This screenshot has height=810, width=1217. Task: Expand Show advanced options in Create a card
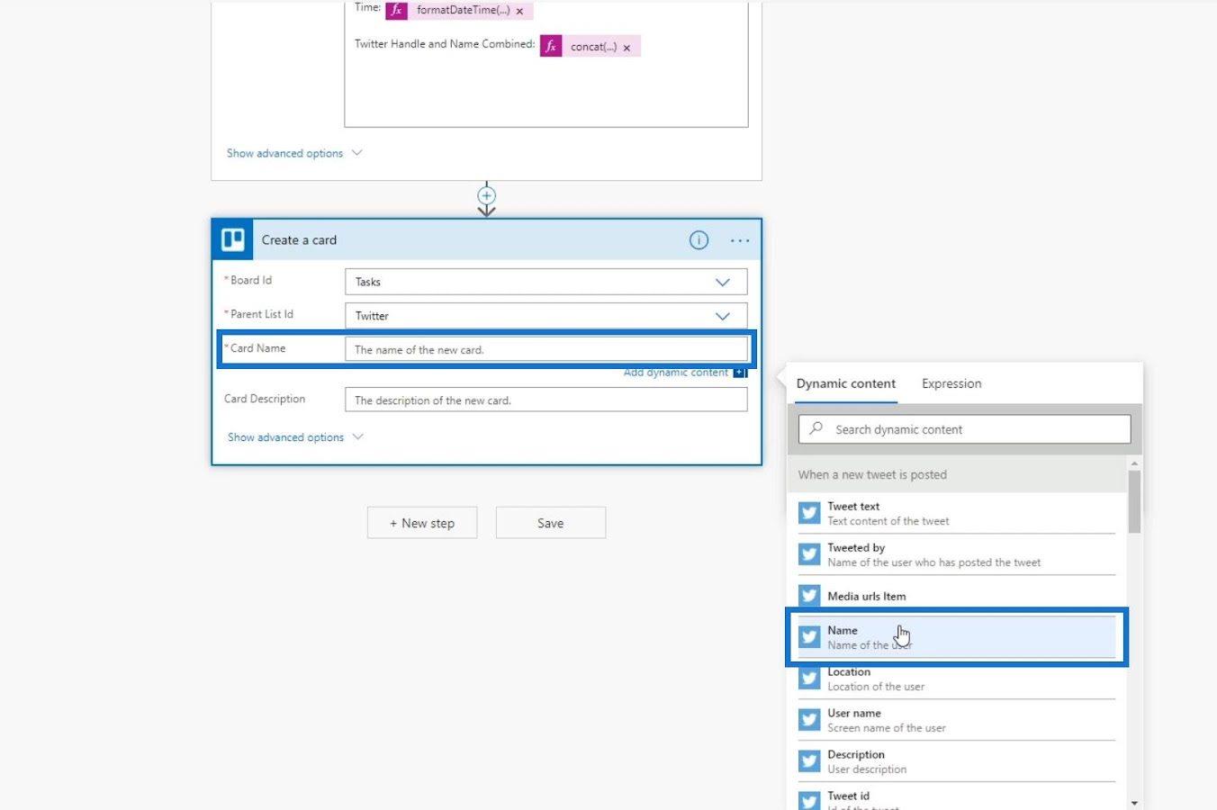tap(295, 437)
